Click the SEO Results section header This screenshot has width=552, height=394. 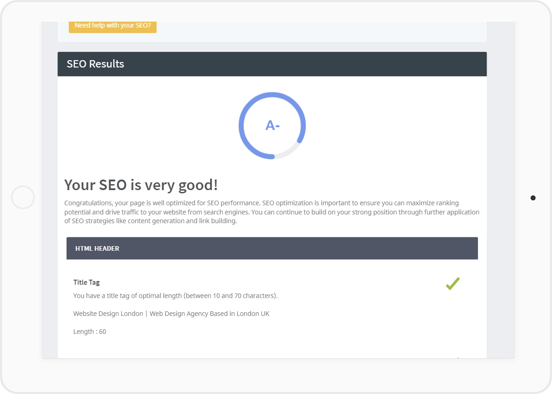point(272,64)
